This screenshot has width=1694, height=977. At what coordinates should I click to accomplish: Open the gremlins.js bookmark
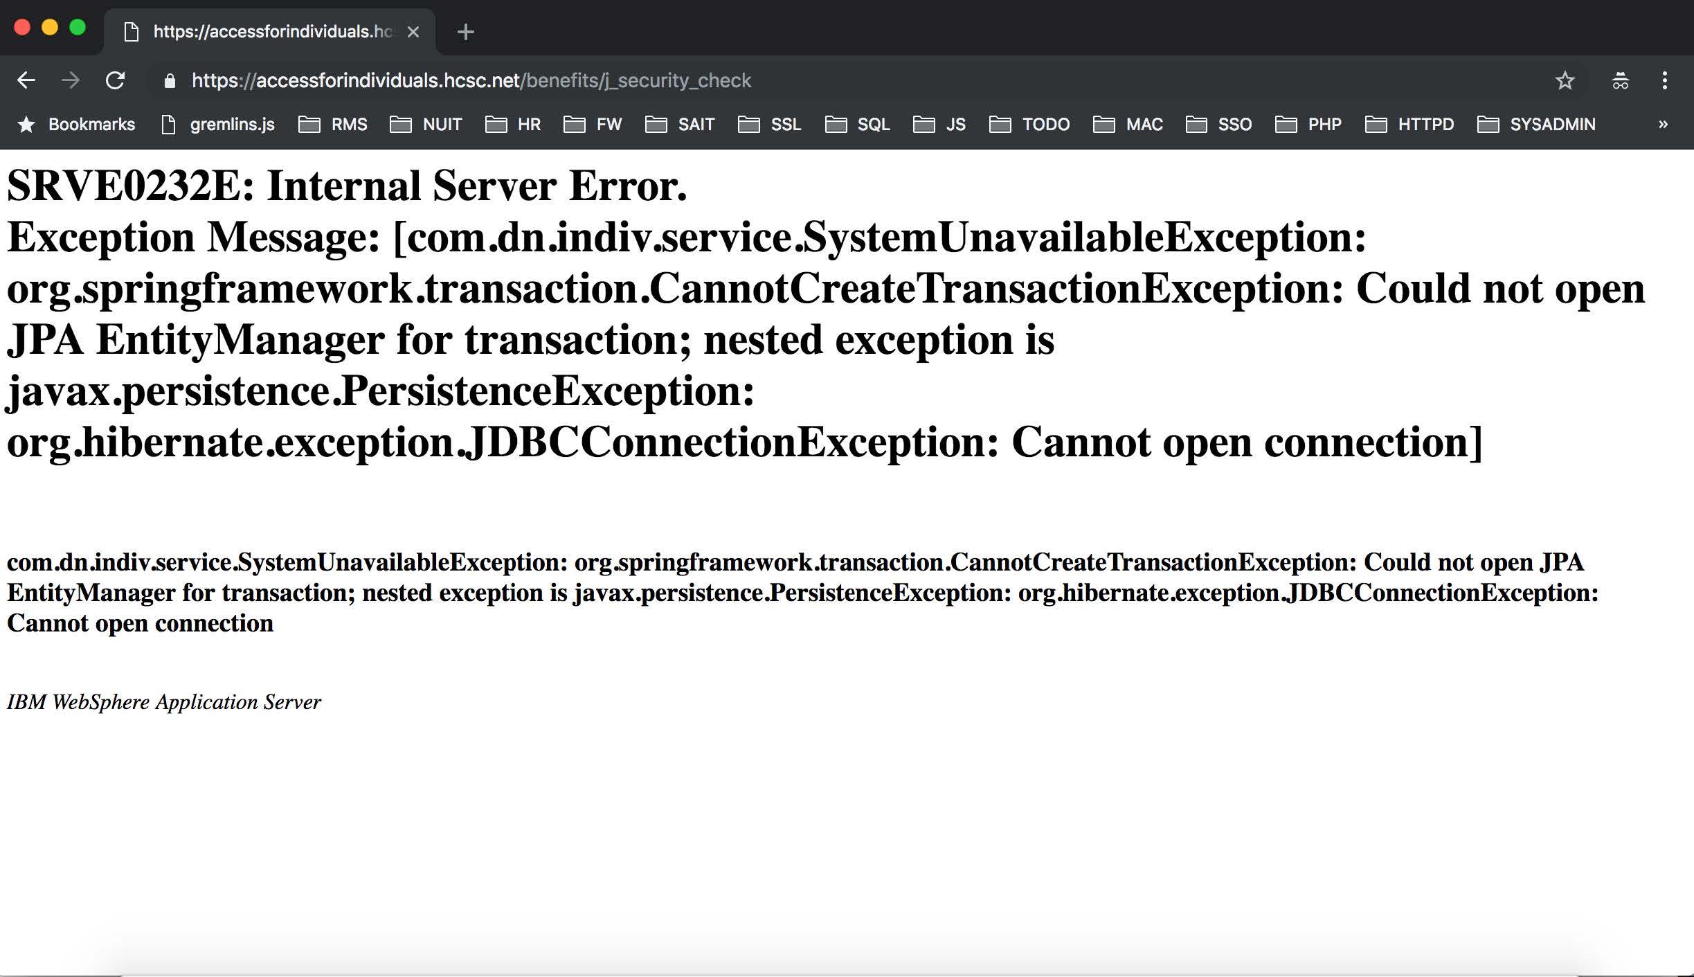click(x=218, y=125)
